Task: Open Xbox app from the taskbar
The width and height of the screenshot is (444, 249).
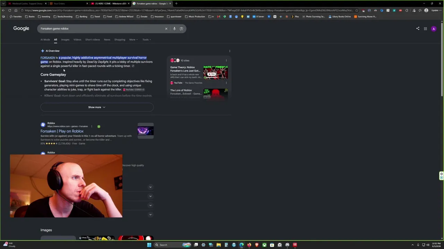Action: click(x=264, y=245)
